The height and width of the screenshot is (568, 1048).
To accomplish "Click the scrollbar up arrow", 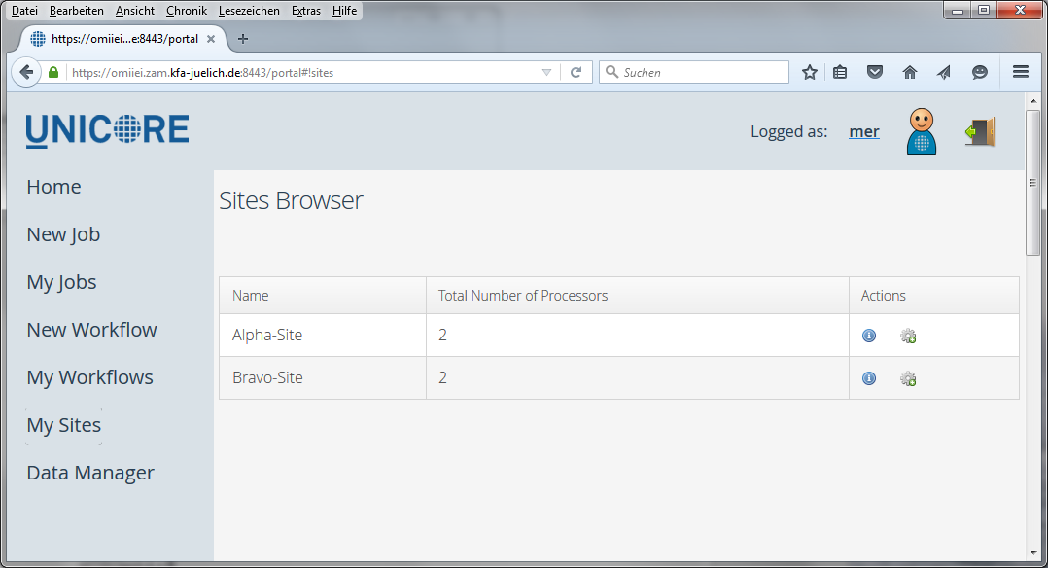I will pyautogui.click(x=1032, y=101).
